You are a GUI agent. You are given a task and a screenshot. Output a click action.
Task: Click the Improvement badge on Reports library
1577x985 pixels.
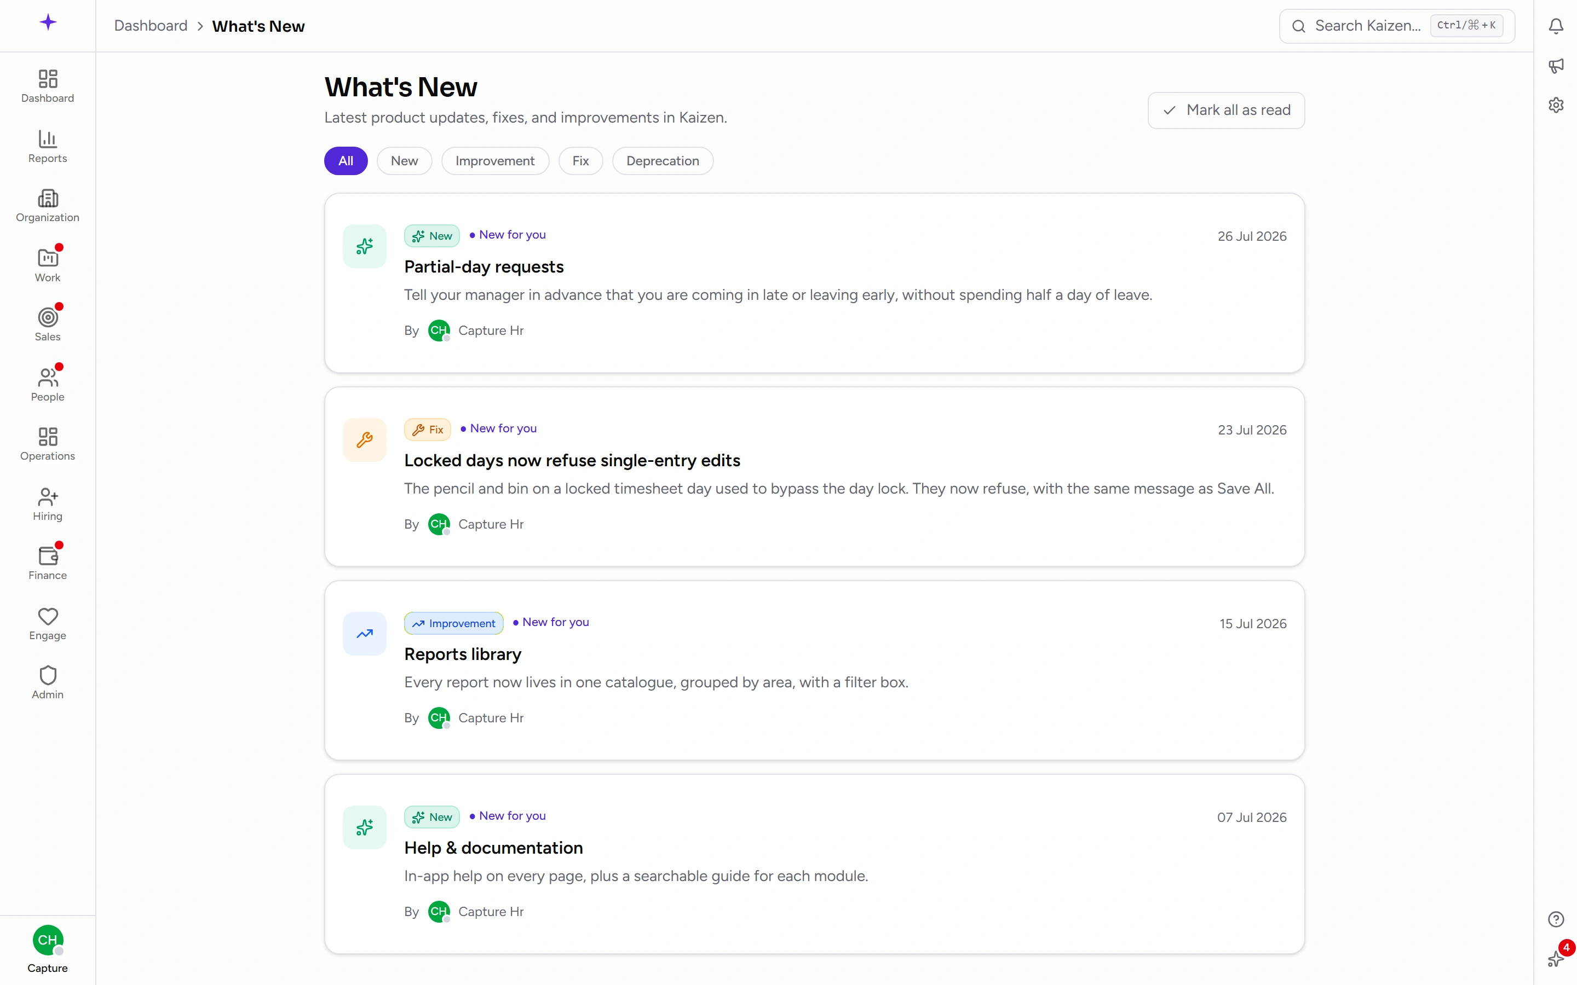point(453,623)
